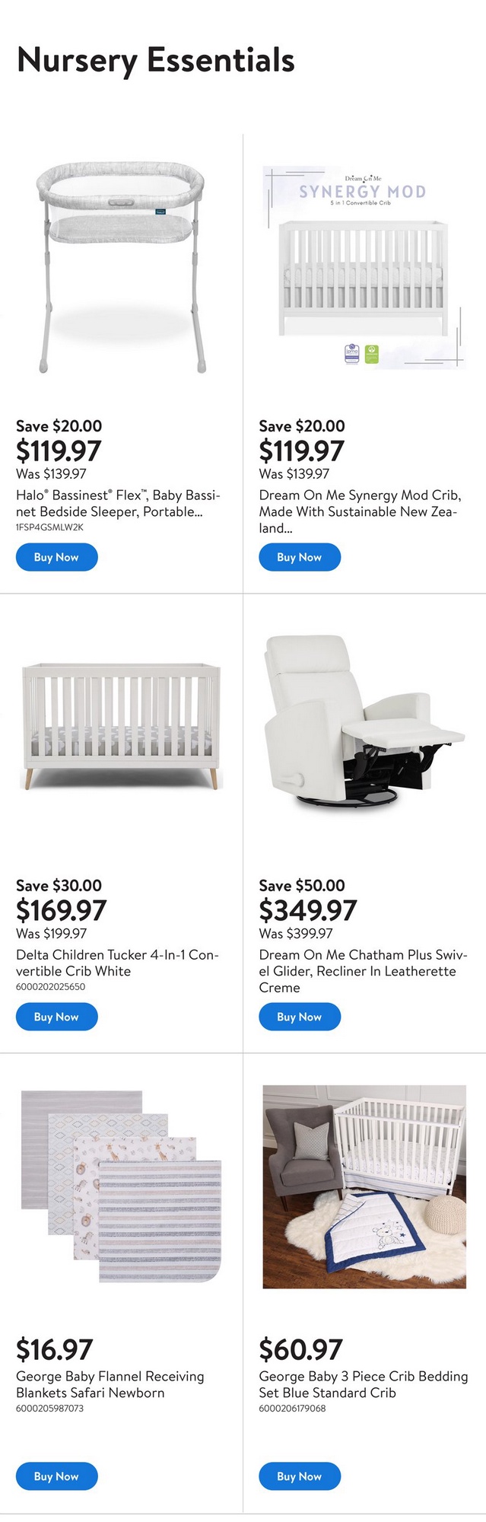Click Buy Now for Synergy Mod Crib
Screen dimensions: 486x1522
tap(299, 557)
